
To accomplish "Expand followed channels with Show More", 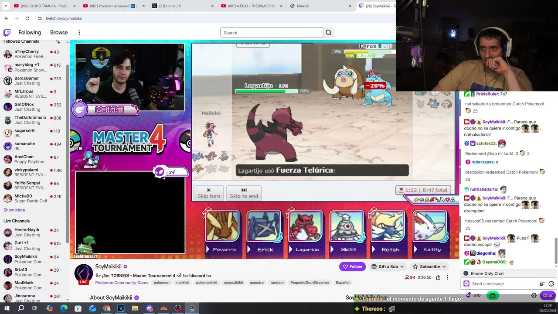I will pos(14,210).
